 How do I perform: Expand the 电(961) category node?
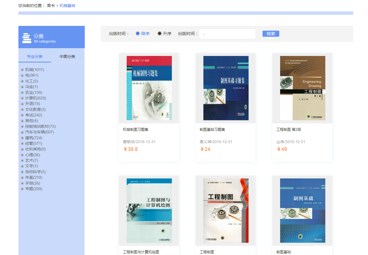point(22,75)
